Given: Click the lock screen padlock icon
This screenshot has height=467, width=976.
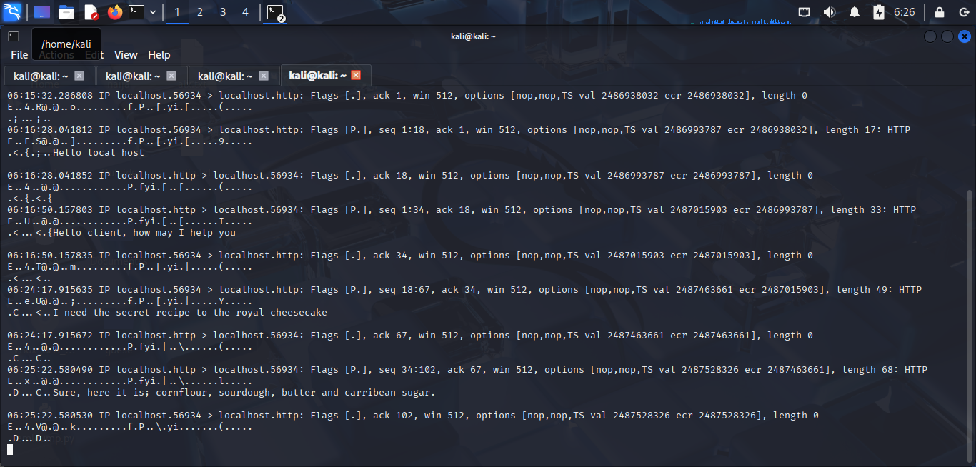Looking at the screenshot, I should click(x=940, y=12).
